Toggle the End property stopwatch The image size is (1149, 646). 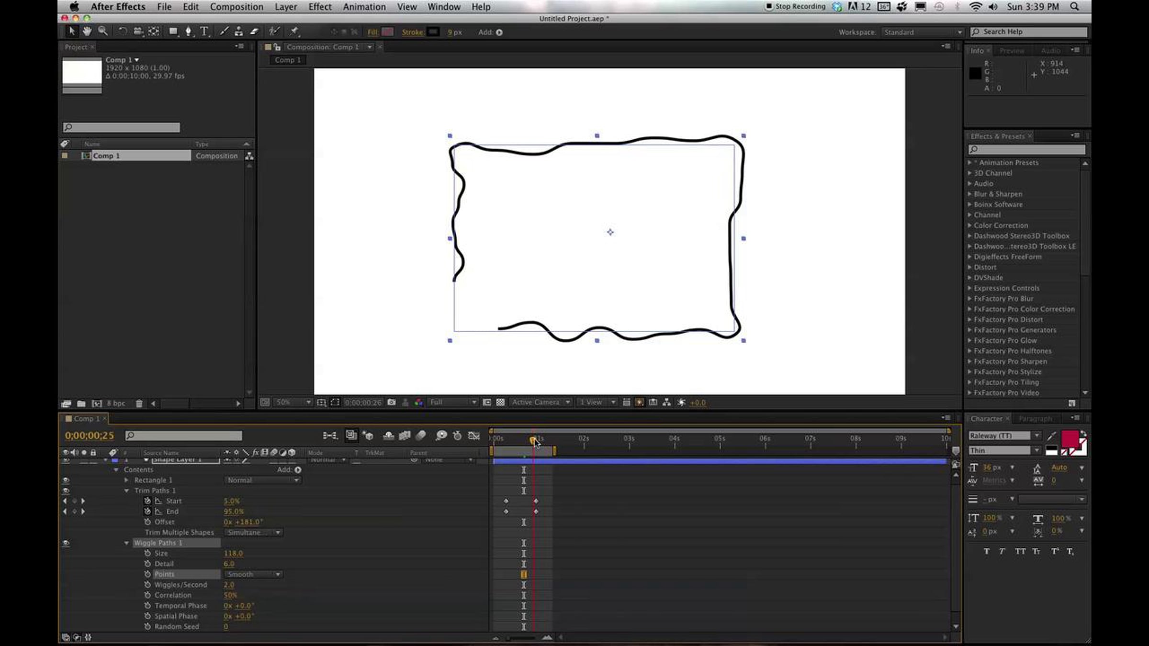point(147,512)
